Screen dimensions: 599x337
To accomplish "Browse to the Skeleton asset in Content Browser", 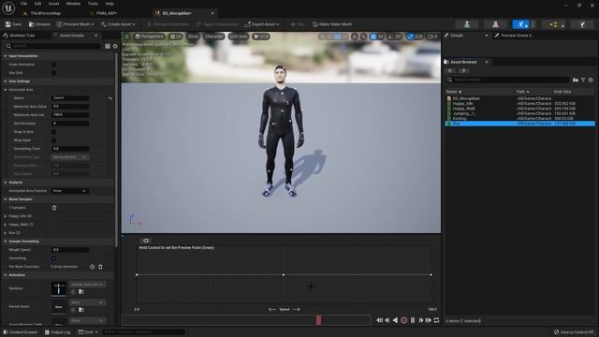I will pos(81,292).
